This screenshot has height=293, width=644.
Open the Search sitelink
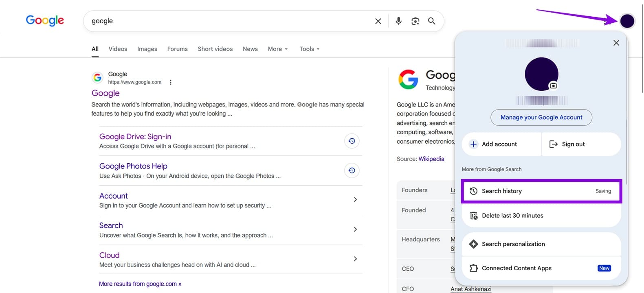click(x=111, y=225)
